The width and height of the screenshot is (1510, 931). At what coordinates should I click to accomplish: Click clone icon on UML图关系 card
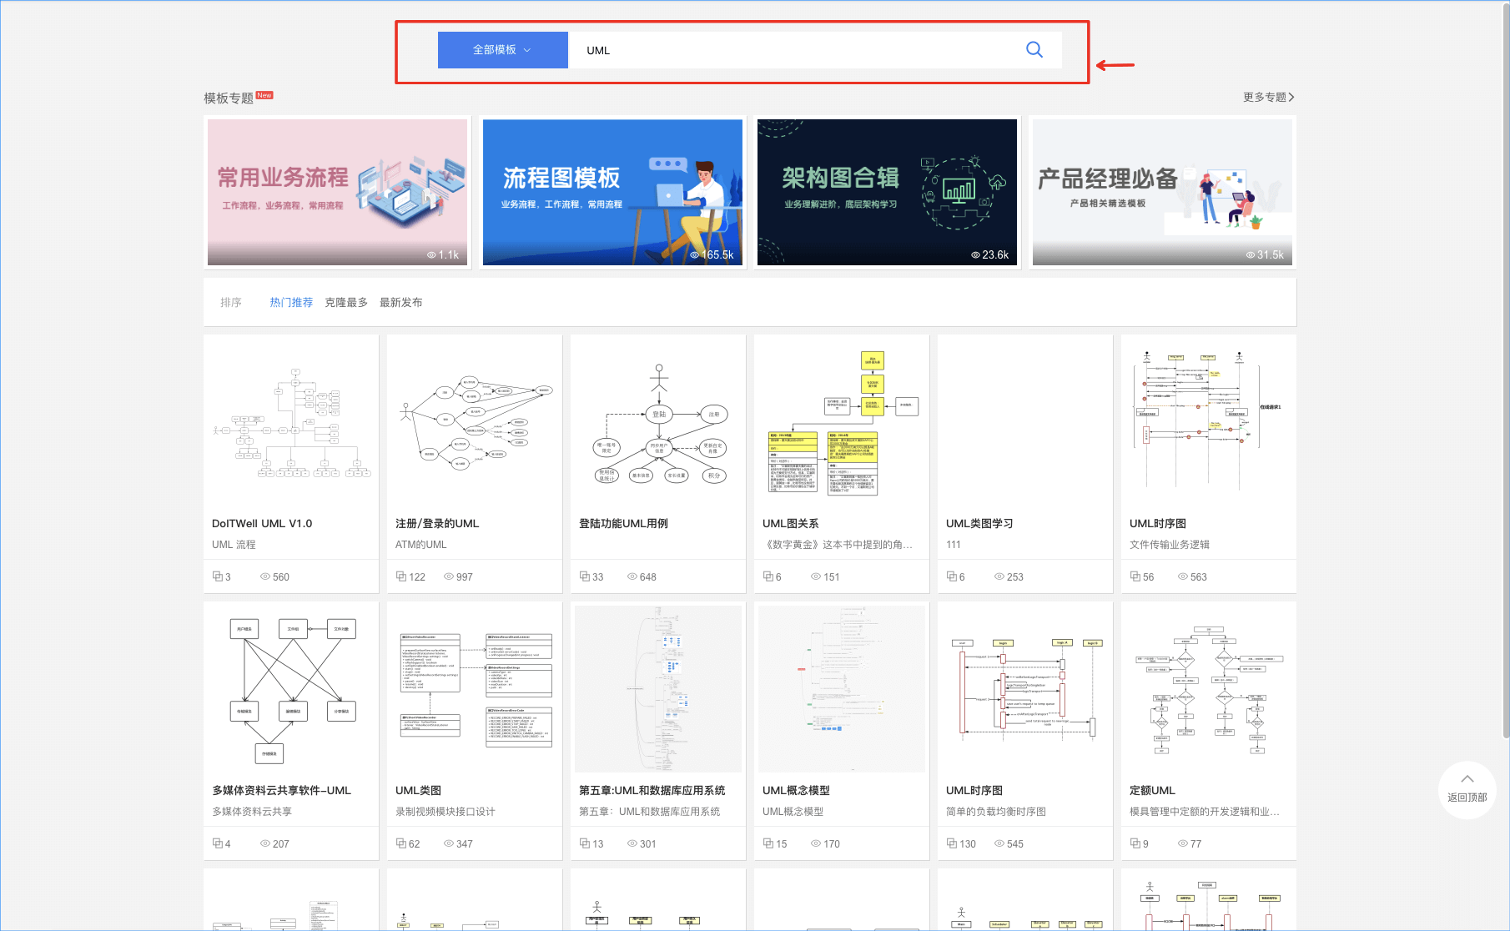pyautogui.click(x=768, y=576)
